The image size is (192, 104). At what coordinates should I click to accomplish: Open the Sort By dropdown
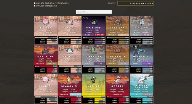pos(136,3)
